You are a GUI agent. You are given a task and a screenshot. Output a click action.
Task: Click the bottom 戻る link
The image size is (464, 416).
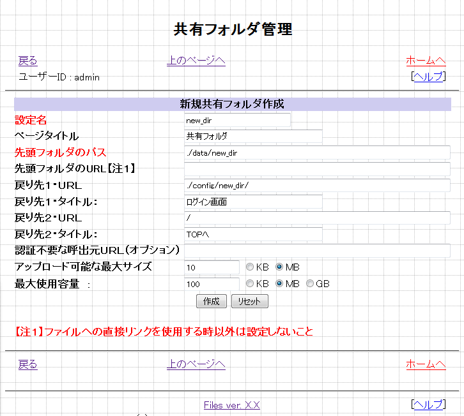27,364
